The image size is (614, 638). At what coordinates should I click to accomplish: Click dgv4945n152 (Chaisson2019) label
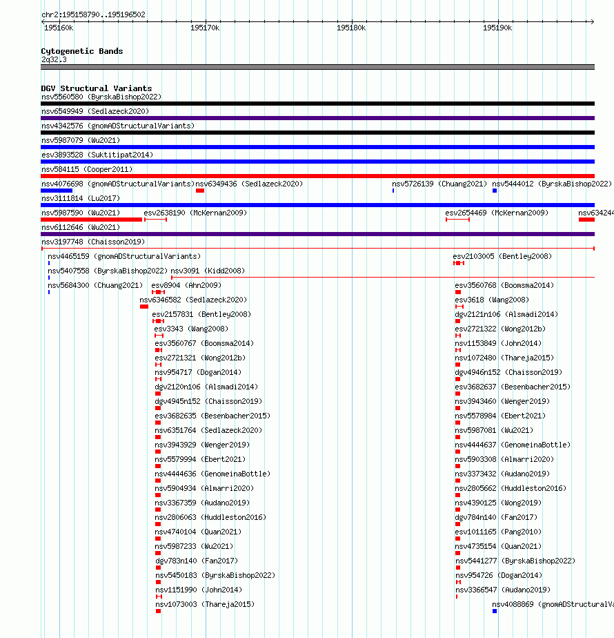point(208,401)
